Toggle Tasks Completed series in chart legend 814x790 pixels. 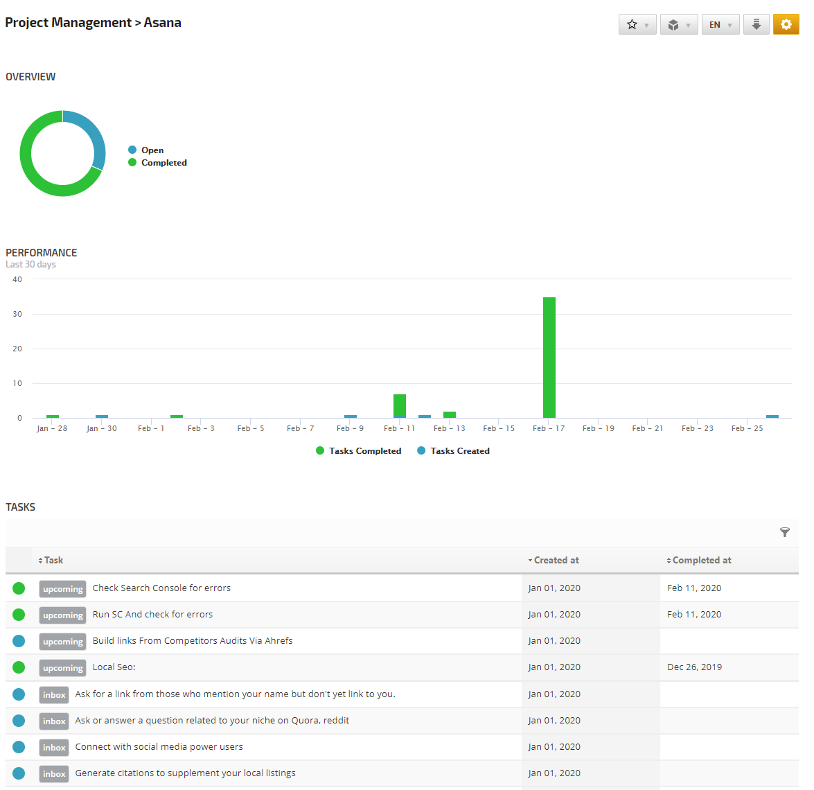click(x=364, y=450)
